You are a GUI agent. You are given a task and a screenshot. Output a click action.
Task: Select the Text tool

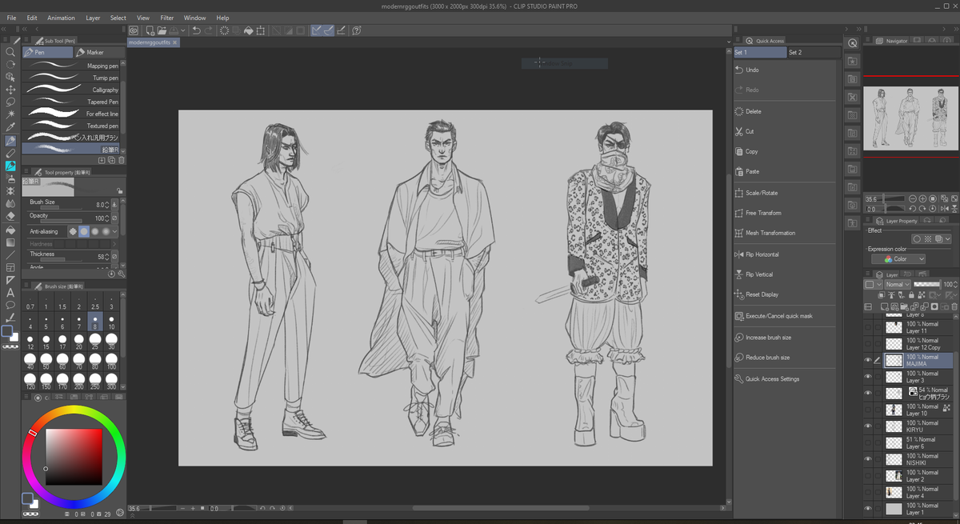click(x=10, y=293)
